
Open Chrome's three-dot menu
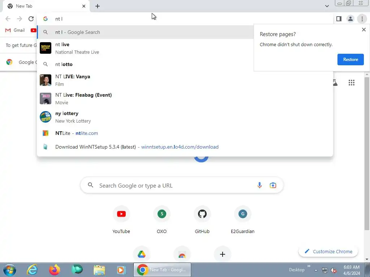(x=362, y=19)
